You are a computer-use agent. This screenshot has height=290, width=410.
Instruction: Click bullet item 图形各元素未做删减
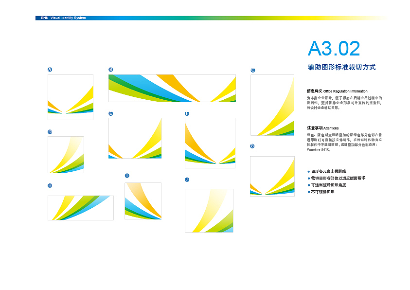[328, 171]
